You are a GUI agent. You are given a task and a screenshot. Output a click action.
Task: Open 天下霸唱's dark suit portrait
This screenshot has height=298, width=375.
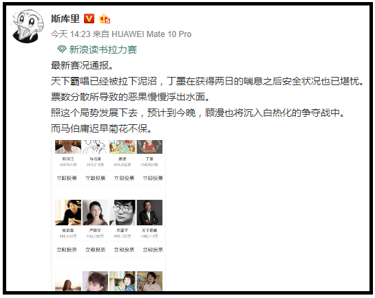(149, 212)
